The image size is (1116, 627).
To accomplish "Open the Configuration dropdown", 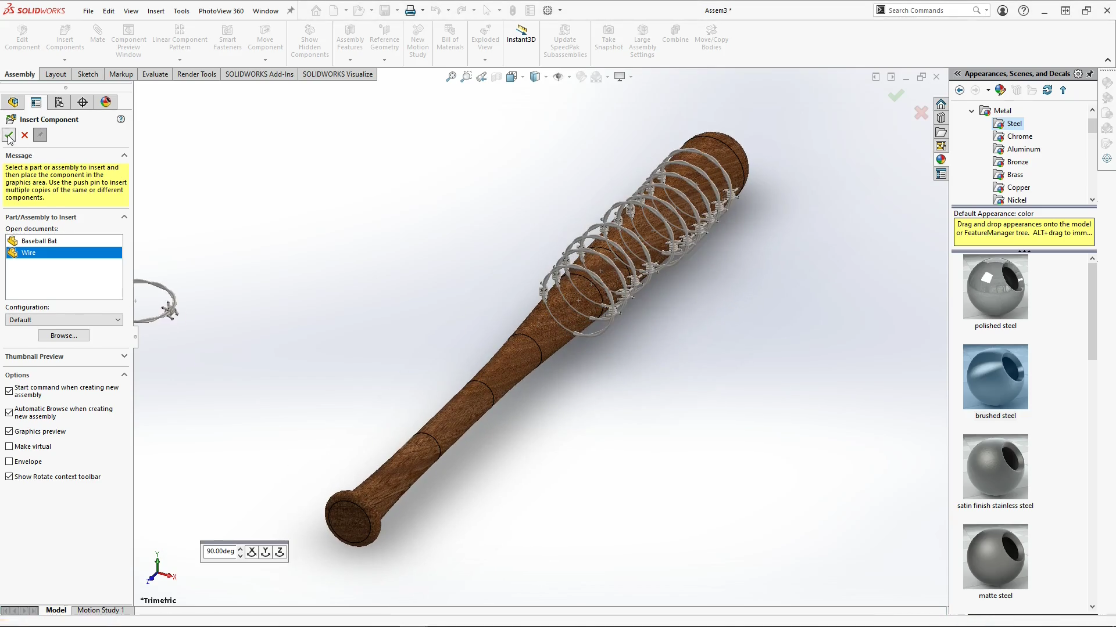I will click(63, 319).
